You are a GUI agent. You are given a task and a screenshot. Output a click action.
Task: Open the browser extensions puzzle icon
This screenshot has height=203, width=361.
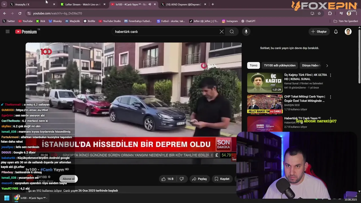(330, 13)
